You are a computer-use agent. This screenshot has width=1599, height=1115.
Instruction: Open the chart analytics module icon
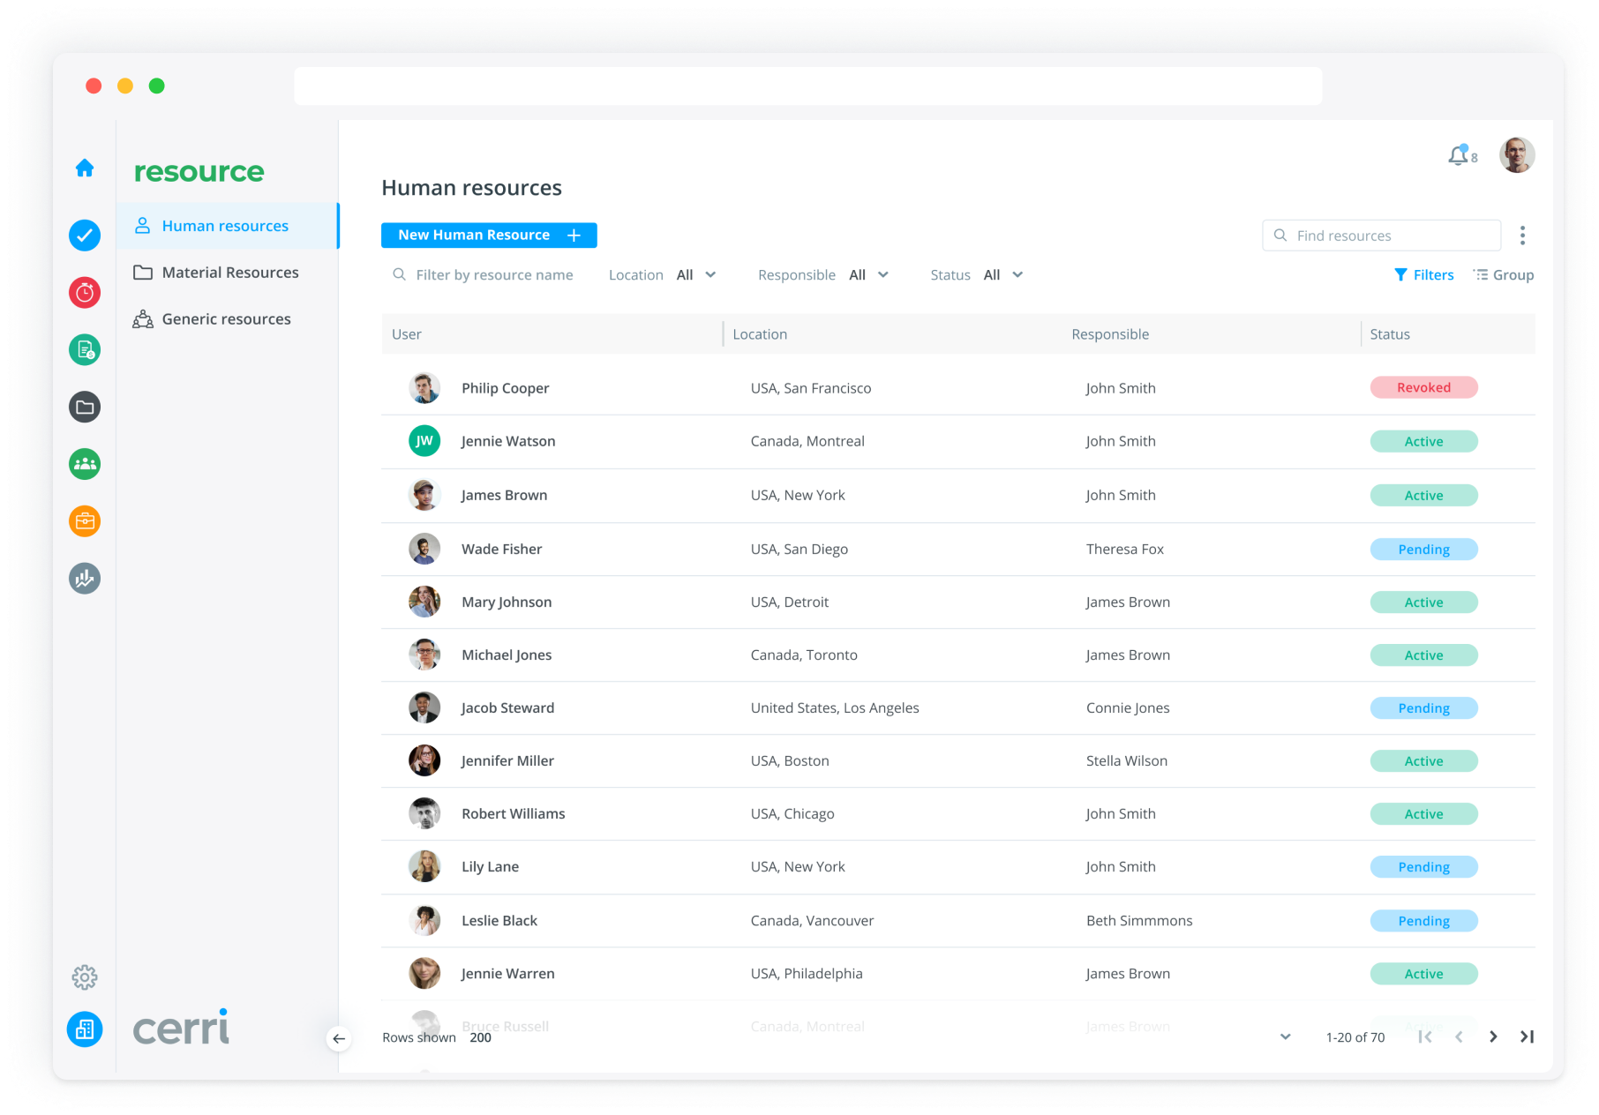coord(85,579)
